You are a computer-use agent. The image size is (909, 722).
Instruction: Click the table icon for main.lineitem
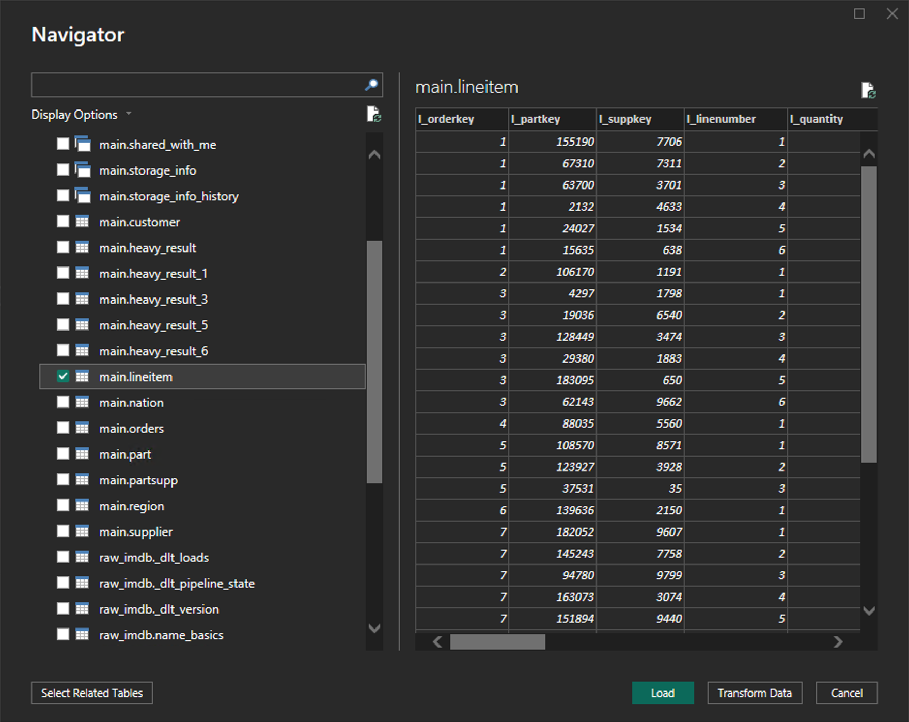pos(82,376)
